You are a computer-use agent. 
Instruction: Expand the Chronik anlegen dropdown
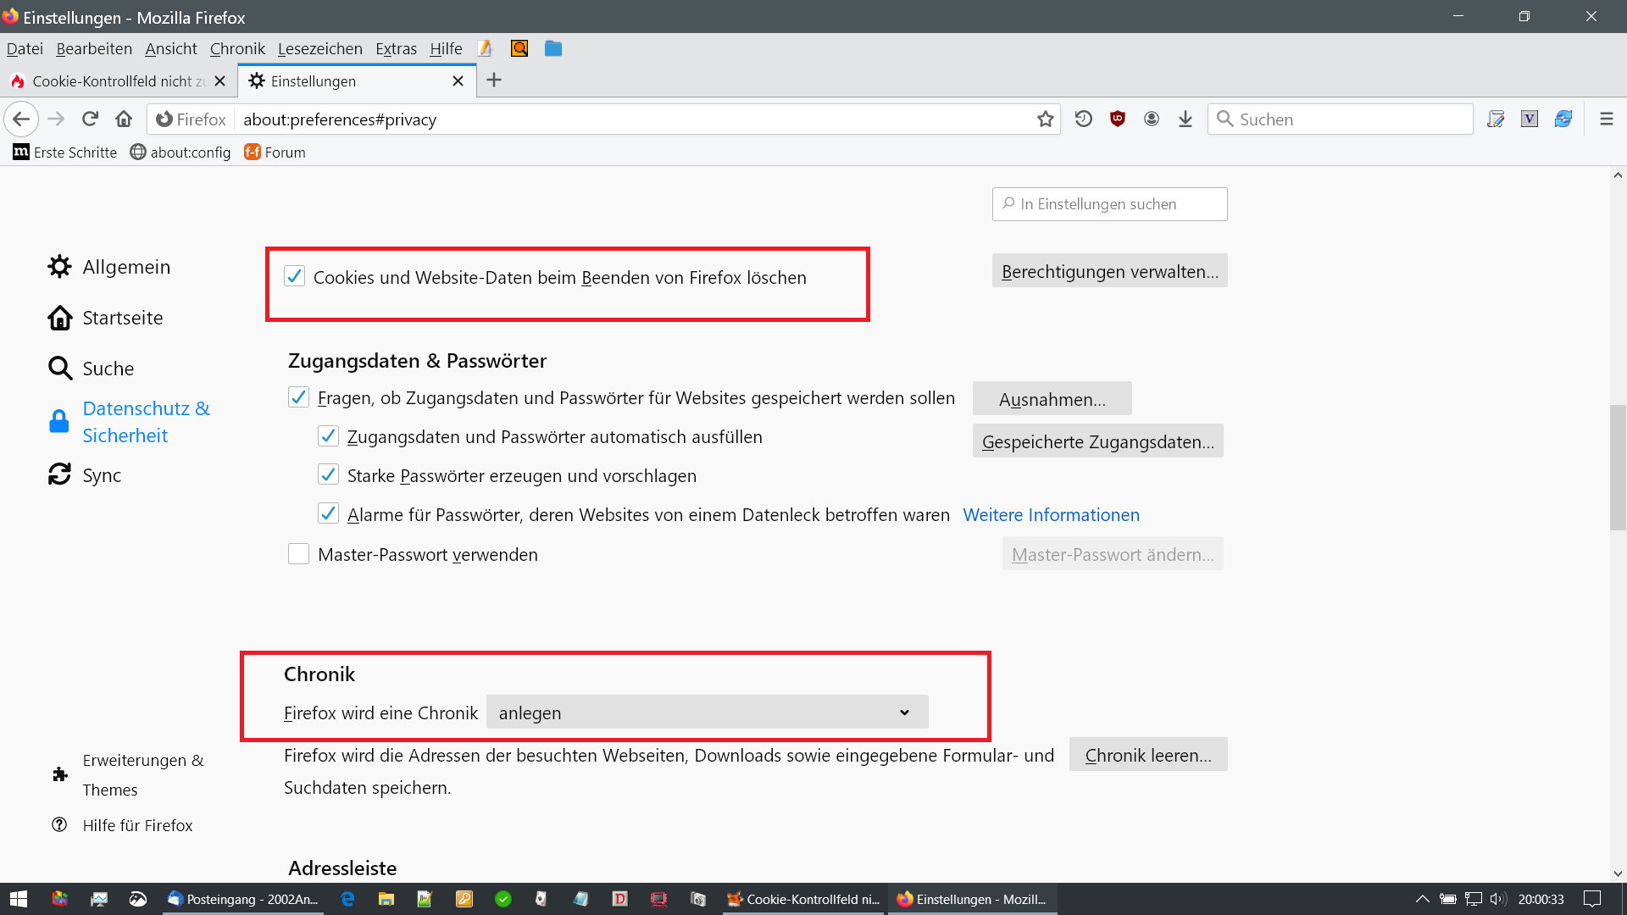[x=707, y=713]
